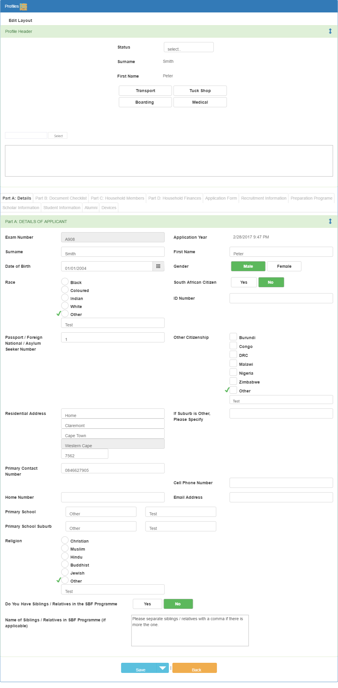This screenshot has width=338, height=688.
Task: Check the Malawi citizenship checkbox
Action: [233, 363]
